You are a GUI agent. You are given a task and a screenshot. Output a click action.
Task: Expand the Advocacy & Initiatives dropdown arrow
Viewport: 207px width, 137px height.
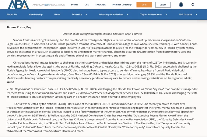click(x=128, y=15)
